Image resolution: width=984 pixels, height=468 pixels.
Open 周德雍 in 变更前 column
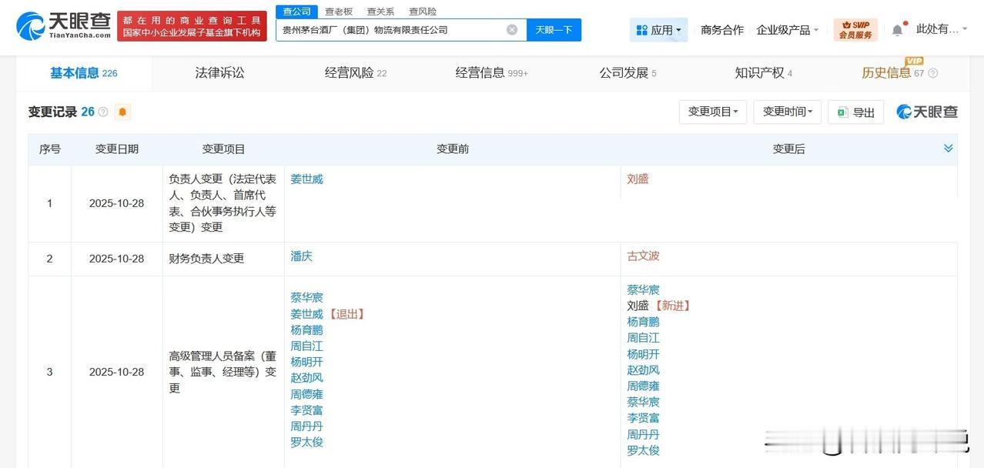pos(306,394)
